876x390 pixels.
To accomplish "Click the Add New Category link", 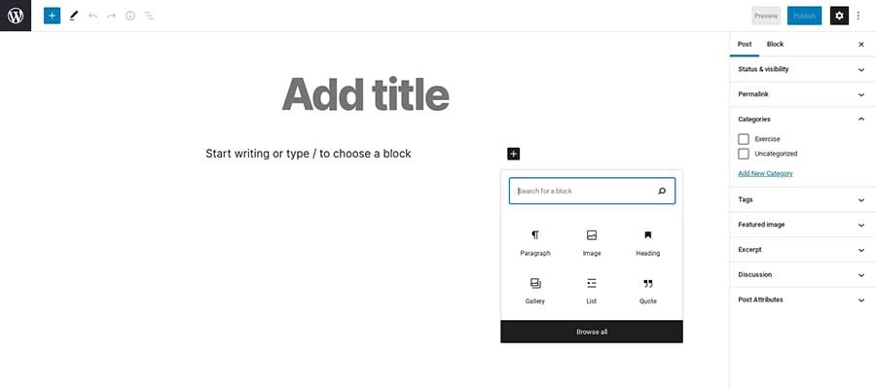I will (765, 173).
